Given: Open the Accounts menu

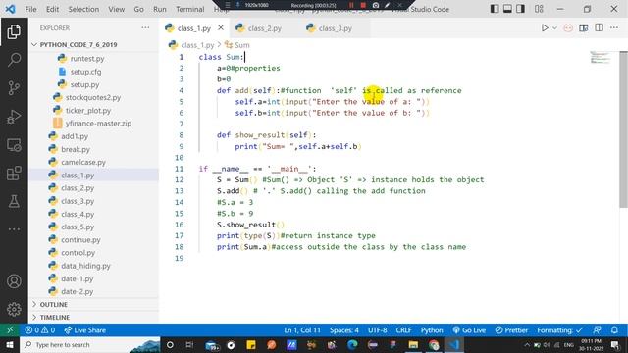Looking at the screenshot, I should [x=14, y=281].
